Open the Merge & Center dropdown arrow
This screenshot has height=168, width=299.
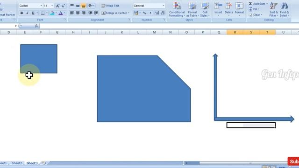129,13
